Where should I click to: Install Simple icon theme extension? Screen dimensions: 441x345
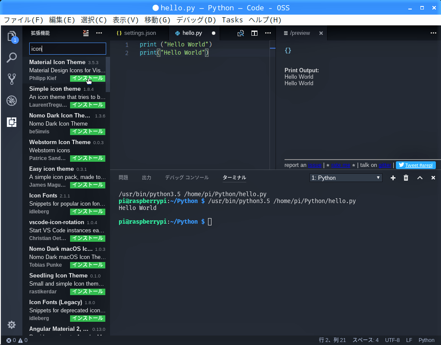click(88, 105)
